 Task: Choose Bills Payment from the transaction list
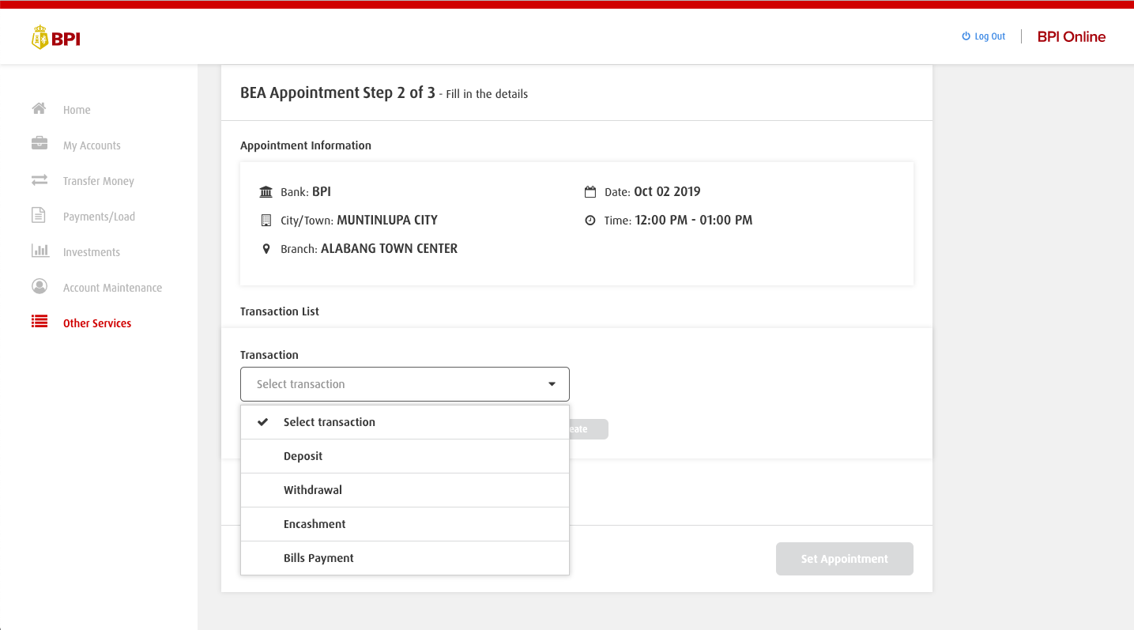coord(405,558)
